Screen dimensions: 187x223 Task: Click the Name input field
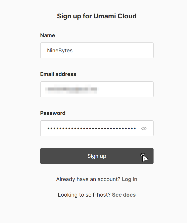pos(97,51)
